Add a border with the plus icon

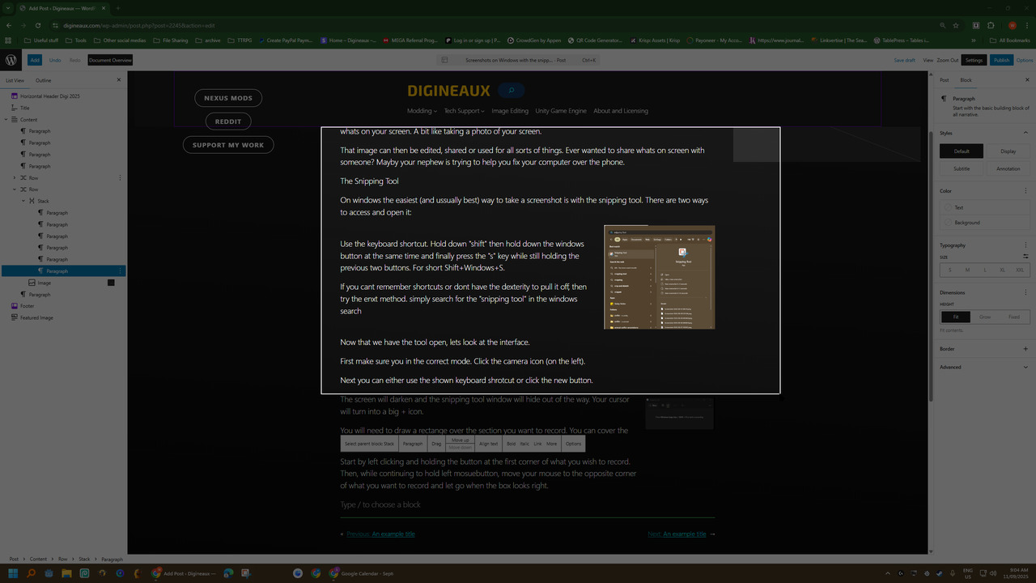click(x=1026, y=349)
